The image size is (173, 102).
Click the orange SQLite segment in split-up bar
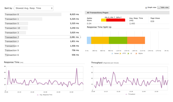136,40
